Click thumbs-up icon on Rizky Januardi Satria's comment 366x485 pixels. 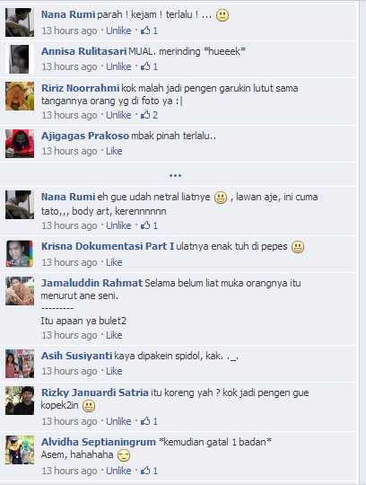(145, 421)
